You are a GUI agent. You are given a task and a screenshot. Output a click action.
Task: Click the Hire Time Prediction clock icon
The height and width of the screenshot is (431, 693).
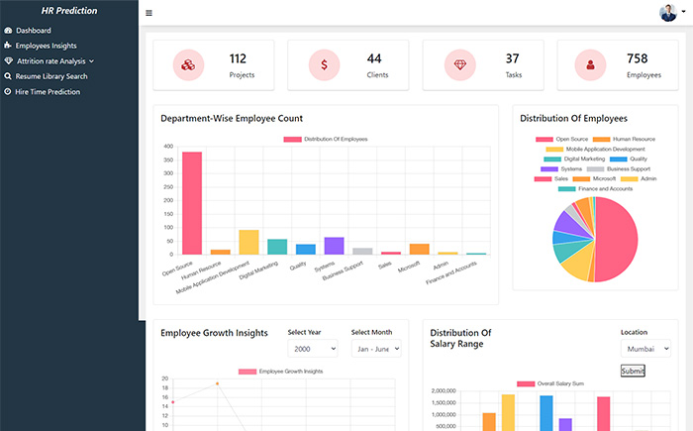click(x=8, y=91)
